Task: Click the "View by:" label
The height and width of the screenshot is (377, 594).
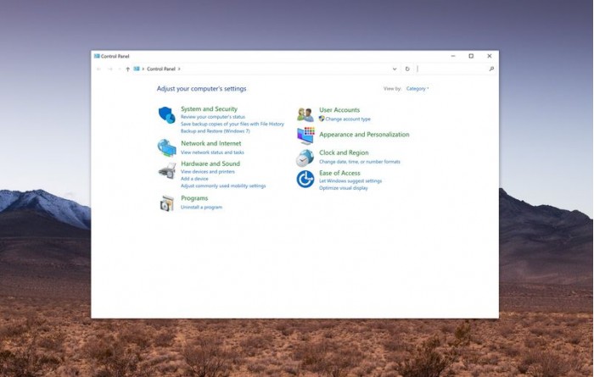Action: pos(392,88)
